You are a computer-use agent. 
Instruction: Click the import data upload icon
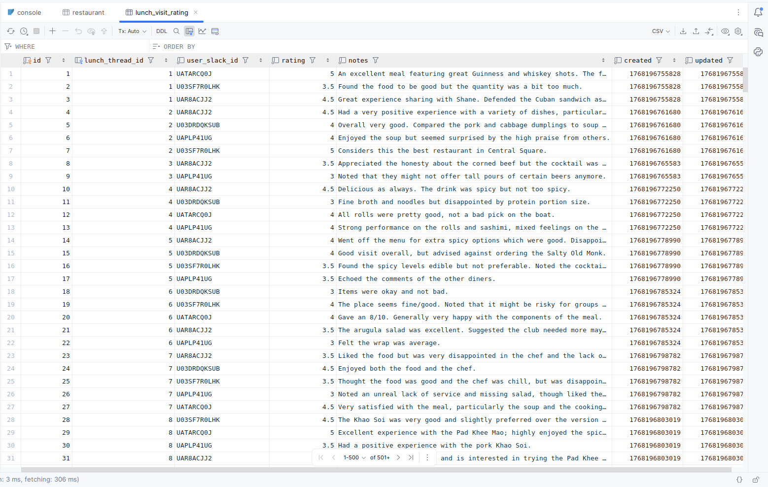pos(696,31)
